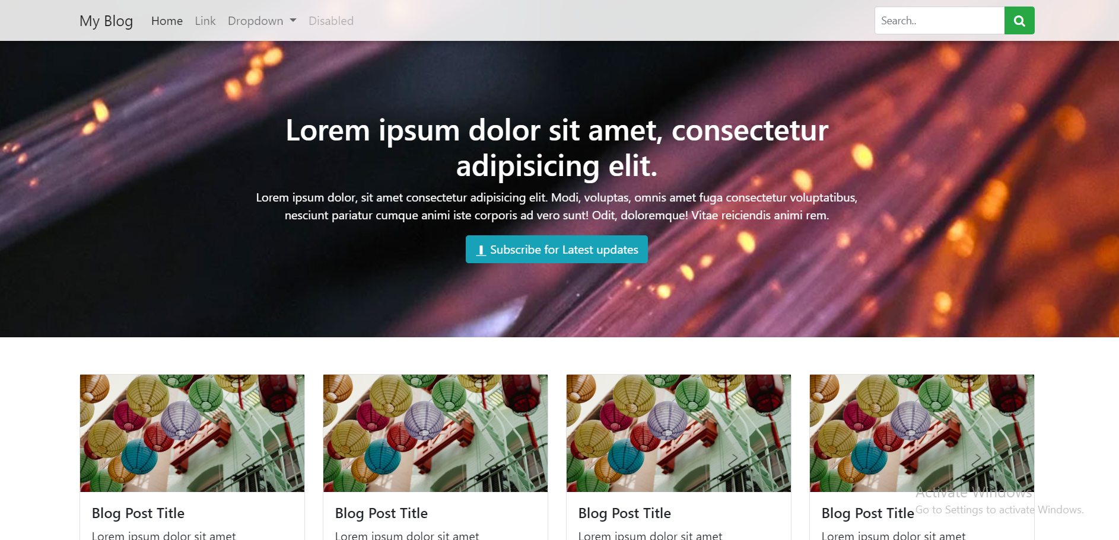Open the Link nav item

[x=205, y=21]
